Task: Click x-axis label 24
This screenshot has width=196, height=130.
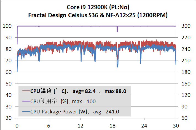Action: (x=144, y=126)
